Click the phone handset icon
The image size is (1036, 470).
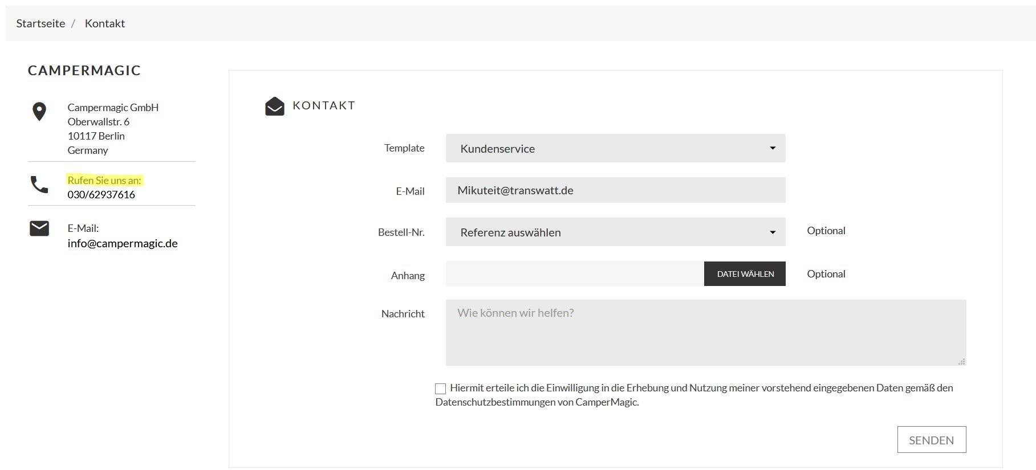pyautogui.click(x=39, y=184)
